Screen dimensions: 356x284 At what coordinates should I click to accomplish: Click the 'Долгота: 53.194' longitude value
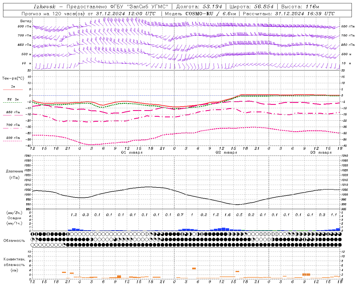tap(199, 7)
